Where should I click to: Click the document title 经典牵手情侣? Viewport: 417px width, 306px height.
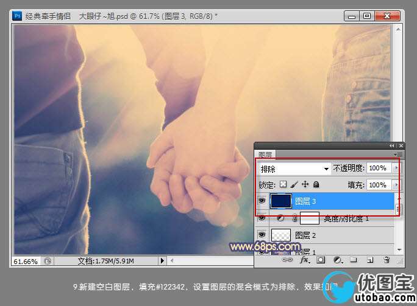[x=48, y=16]
